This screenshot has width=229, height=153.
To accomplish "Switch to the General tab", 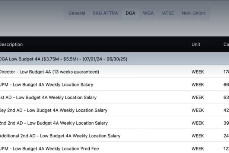I will (x=77, y=13).
